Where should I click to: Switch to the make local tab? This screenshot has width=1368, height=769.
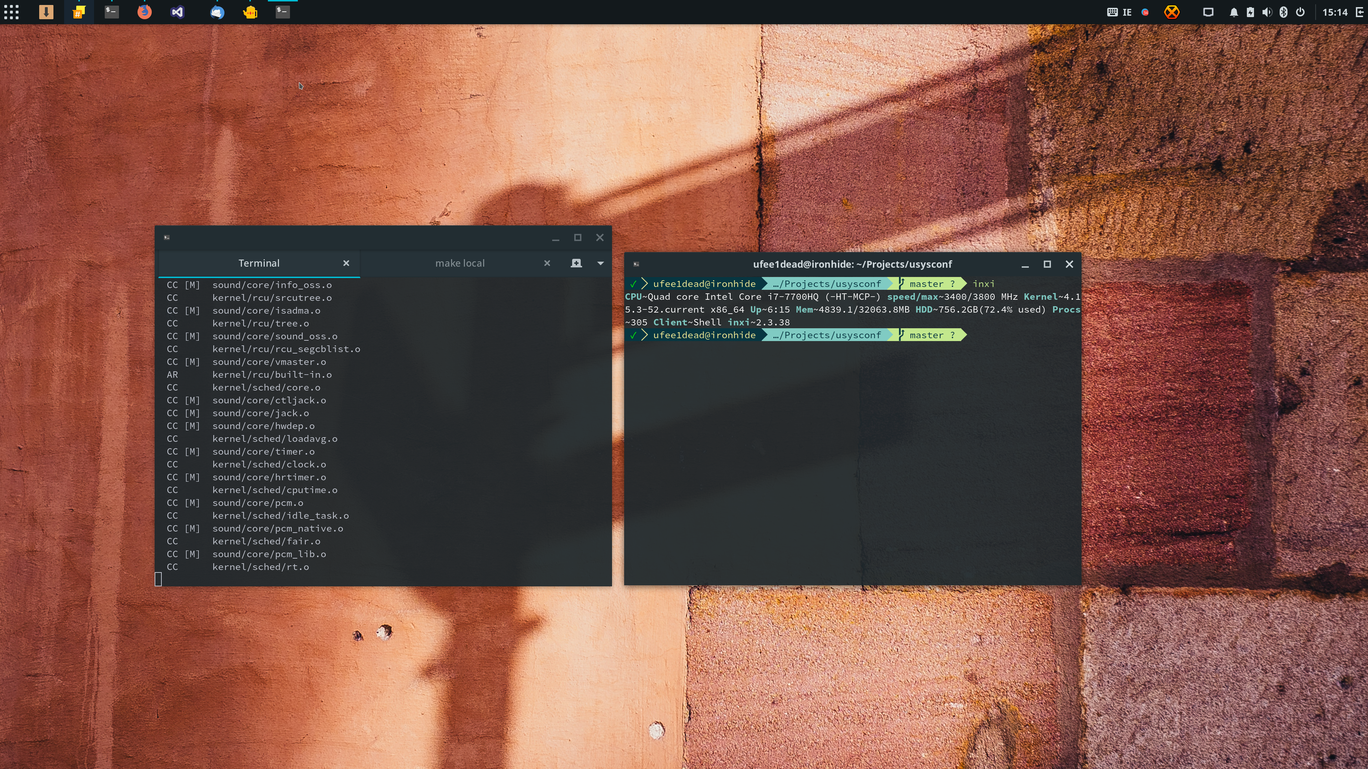coord(460,263)
